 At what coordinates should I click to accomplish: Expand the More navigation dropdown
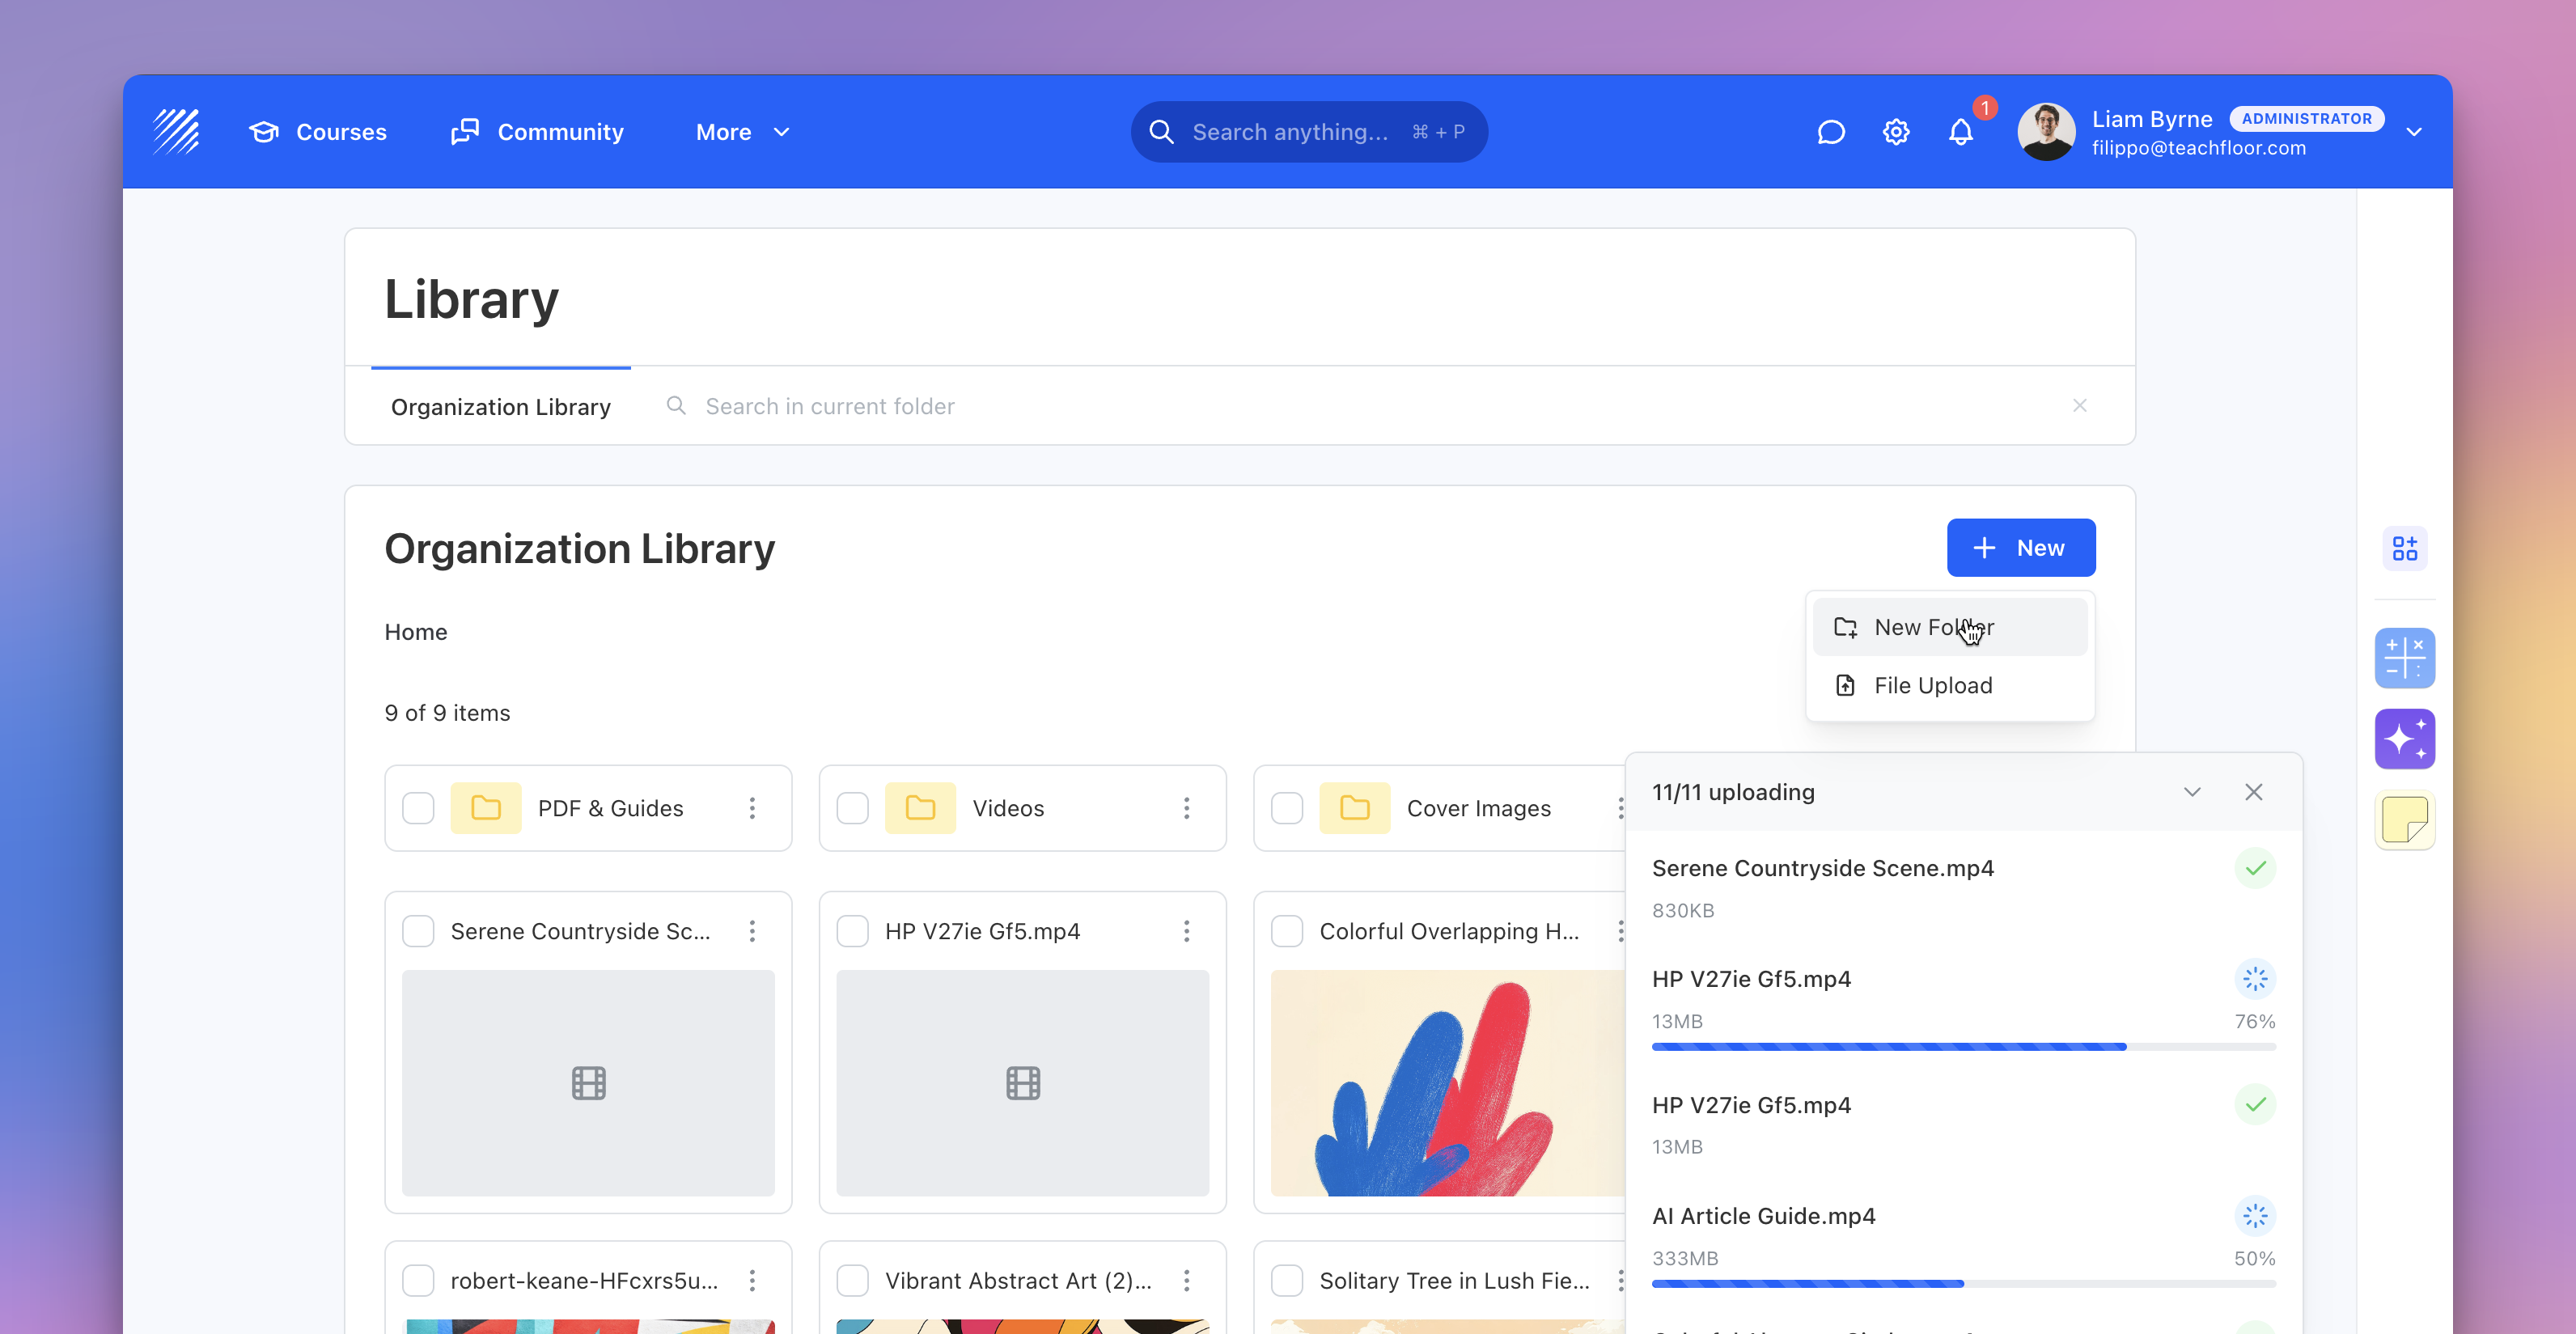click(742, 132)
